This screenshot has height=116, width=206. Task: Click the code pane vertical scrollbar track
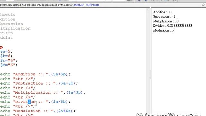tap(148, 63)
